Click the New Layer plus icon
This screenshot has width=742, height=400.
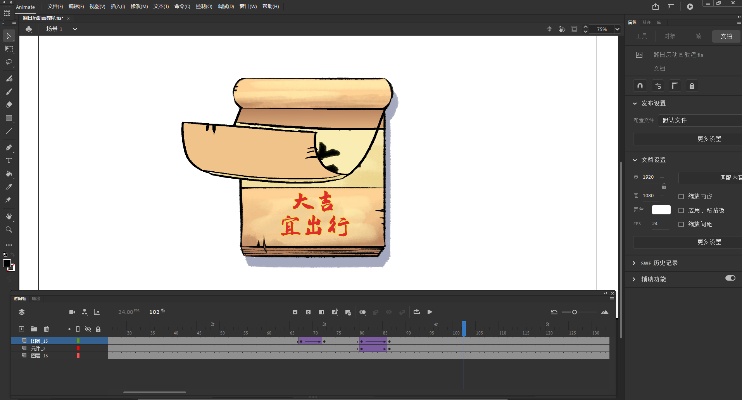tap(22, 329)
